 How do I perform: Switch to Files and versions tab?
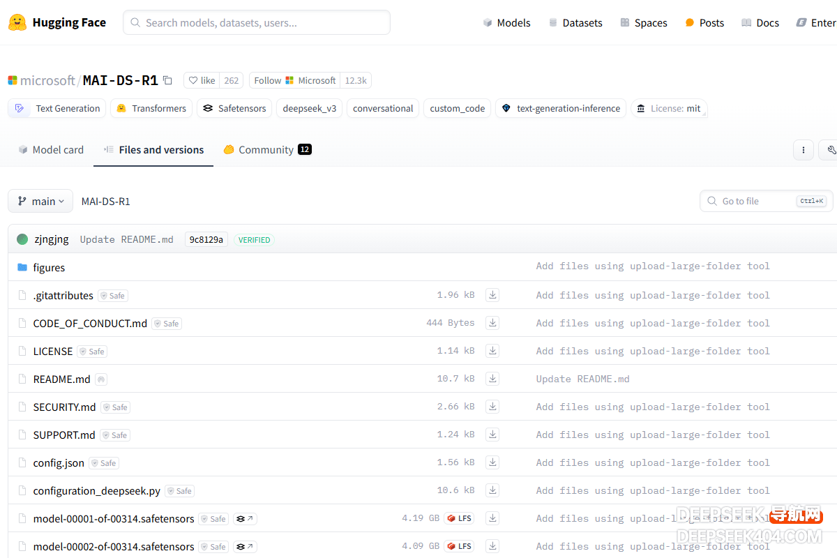pos(153,149)
